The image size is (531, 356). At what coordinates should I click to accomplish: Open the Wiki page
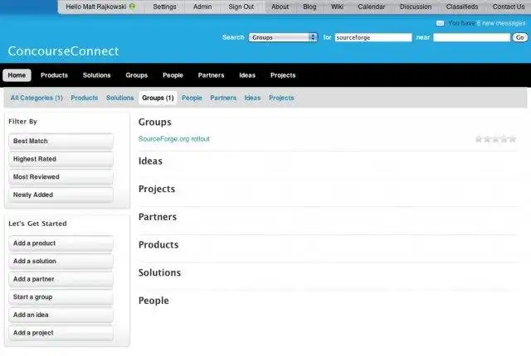(x=337, y=7)
